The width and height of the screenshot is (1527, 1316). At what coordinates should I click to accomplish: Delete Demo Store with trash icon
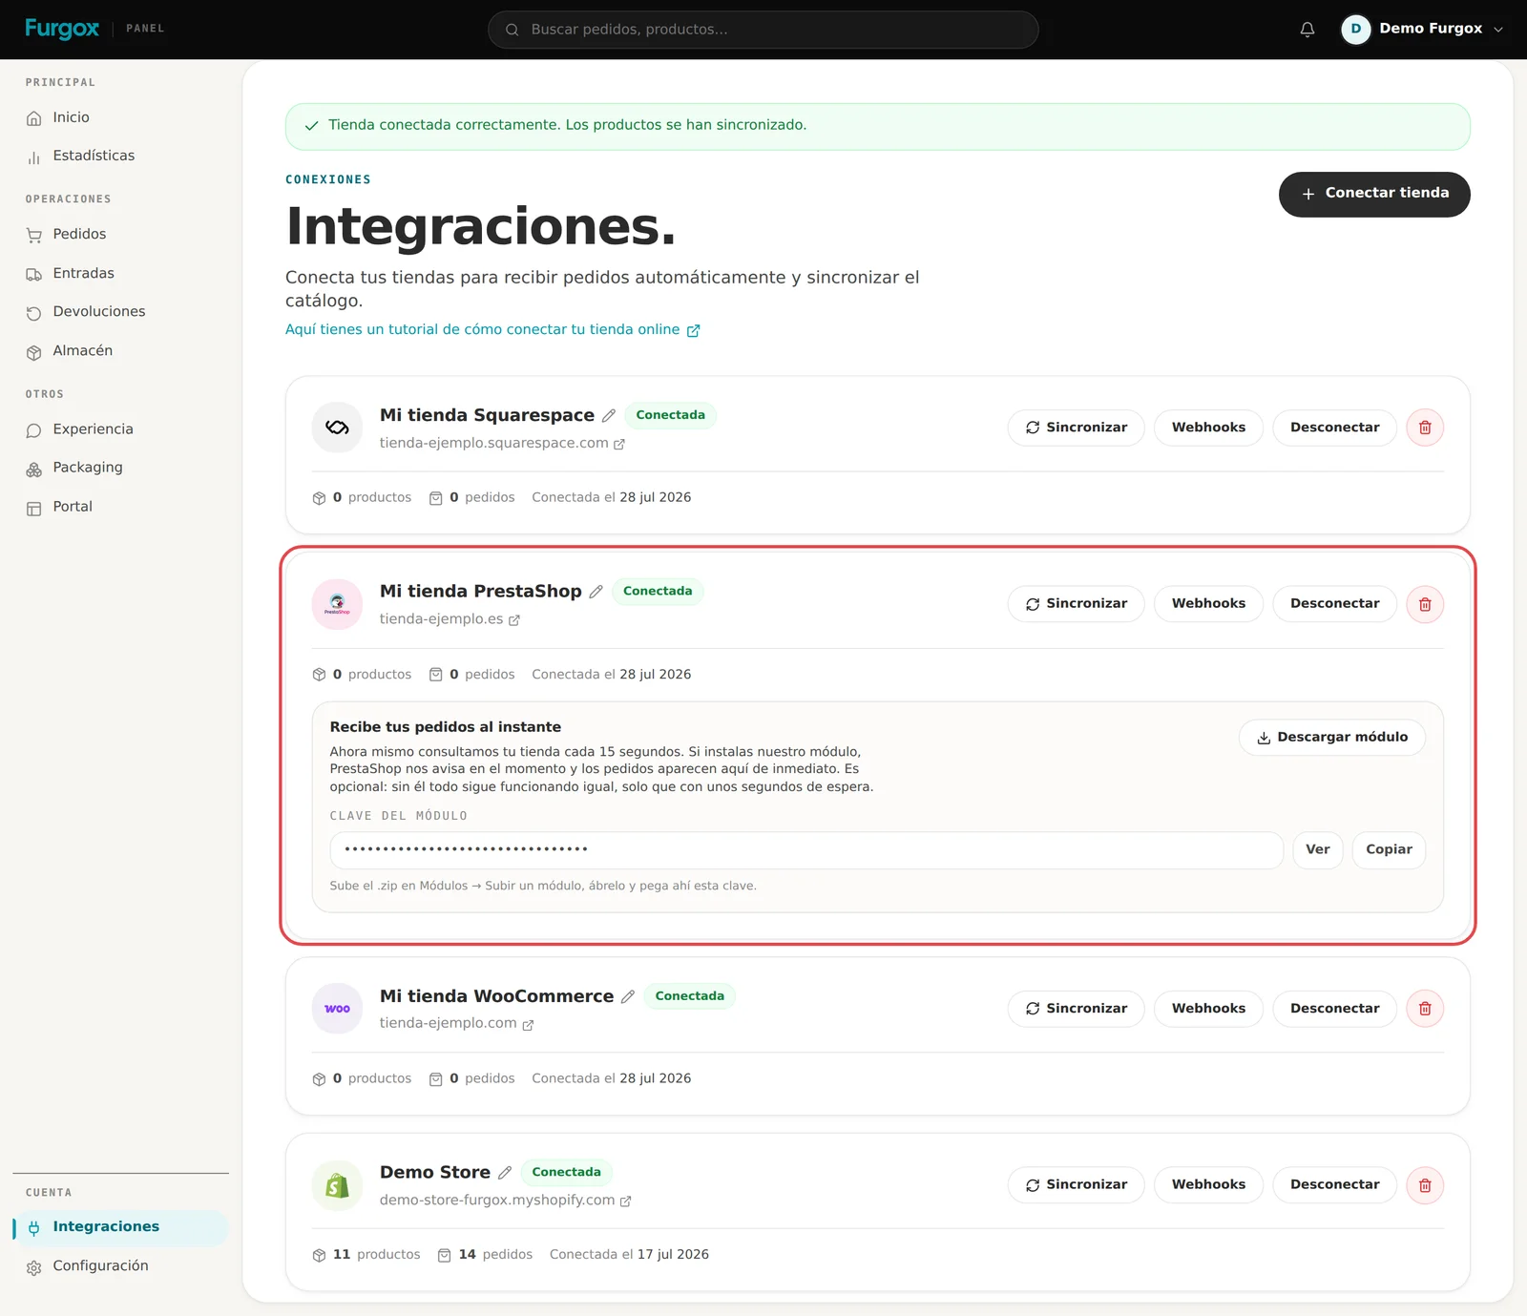coord(1425,1185)
